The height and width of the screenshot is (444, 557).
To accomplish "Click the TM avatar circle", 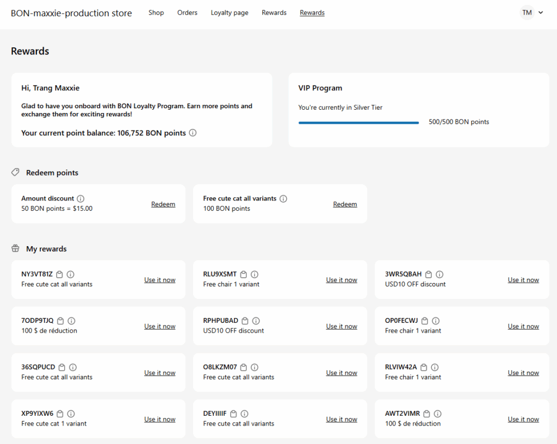I will pyautogui.click(x=525, y=12).
